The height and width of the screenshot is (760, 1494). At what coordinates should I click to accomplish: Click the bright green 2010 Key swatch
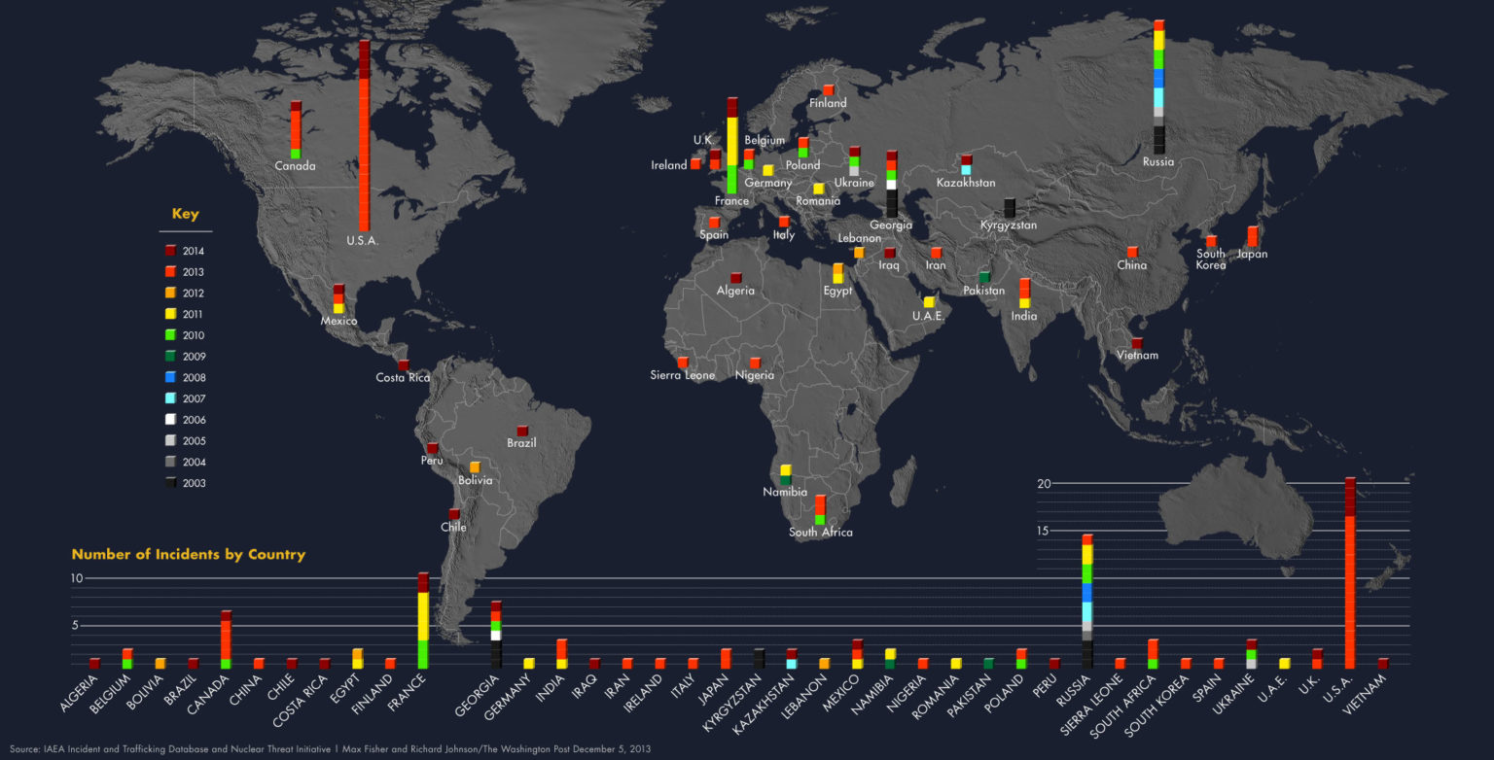[171, 335]
